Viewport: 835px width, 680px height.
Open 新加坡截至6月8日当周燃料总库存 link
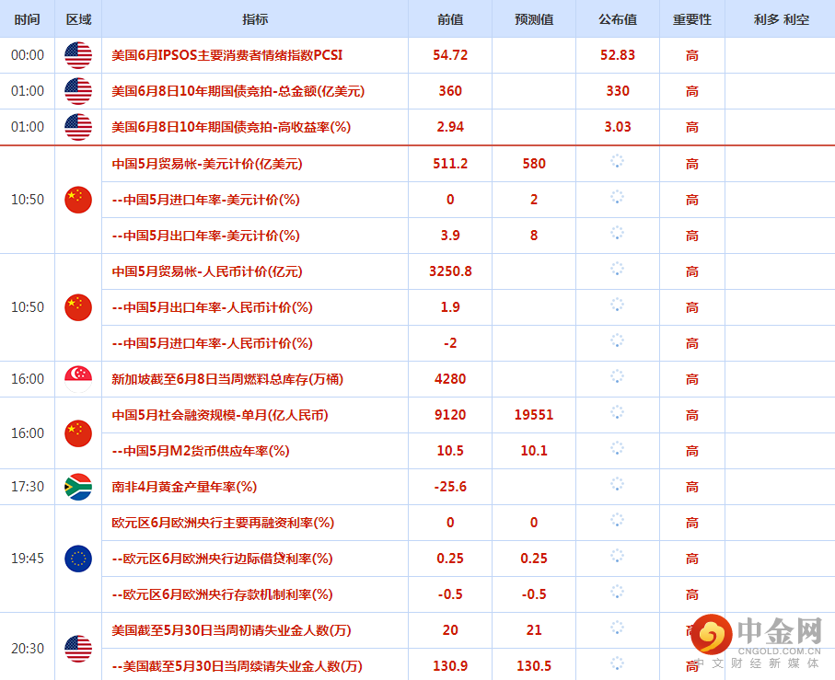tap(227, 379)
